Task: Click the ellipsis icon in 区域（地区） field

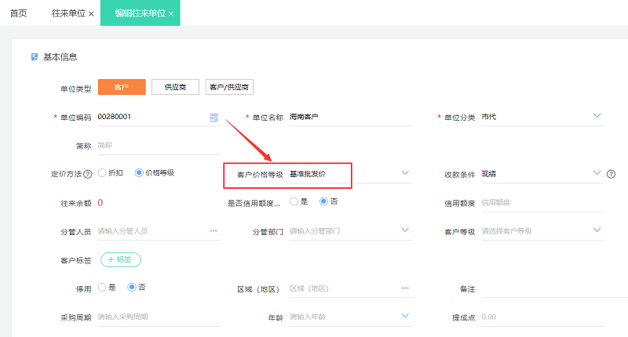Action: tap(405, 288)
